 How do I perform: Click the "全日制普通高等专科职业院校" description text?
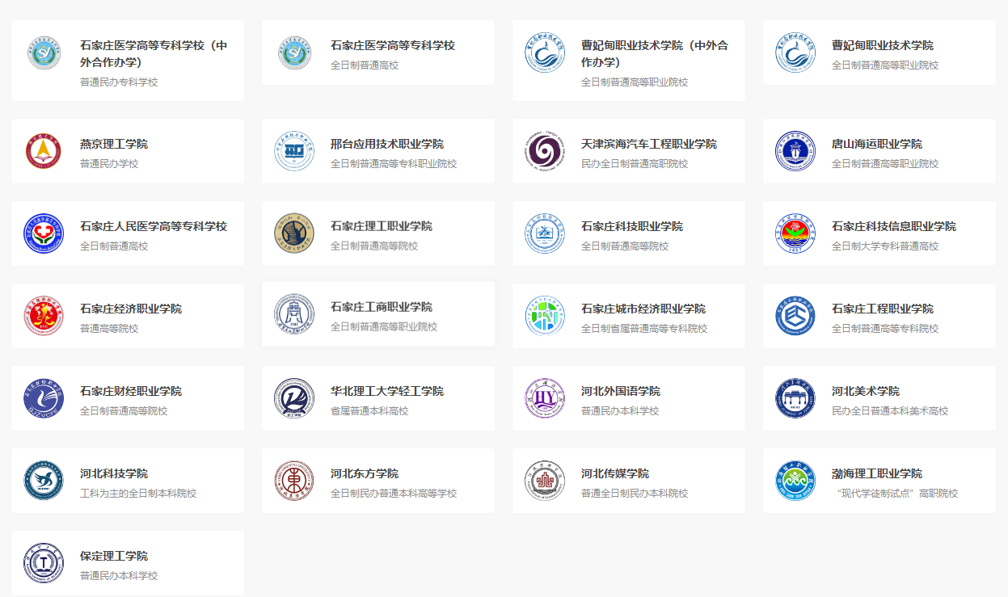(394, 164)
